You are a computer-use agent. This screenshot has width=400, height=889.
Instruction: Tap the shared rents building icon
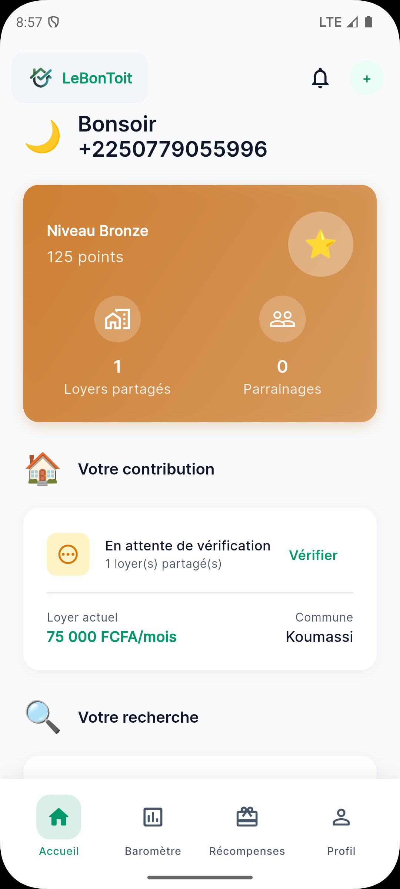[x=117, y=319]
